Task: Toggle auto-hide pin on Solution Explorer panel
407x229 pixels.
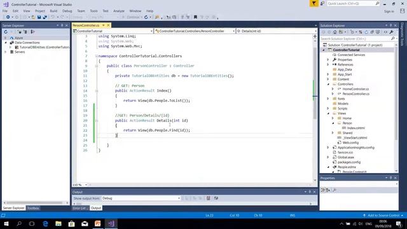Action: pos(390,25)
